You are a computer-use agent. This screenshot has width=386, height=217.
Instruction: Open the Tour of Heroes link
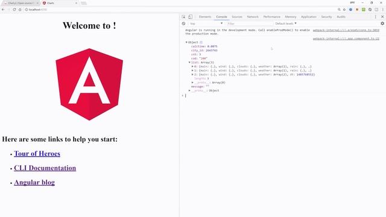click(37, 154)
